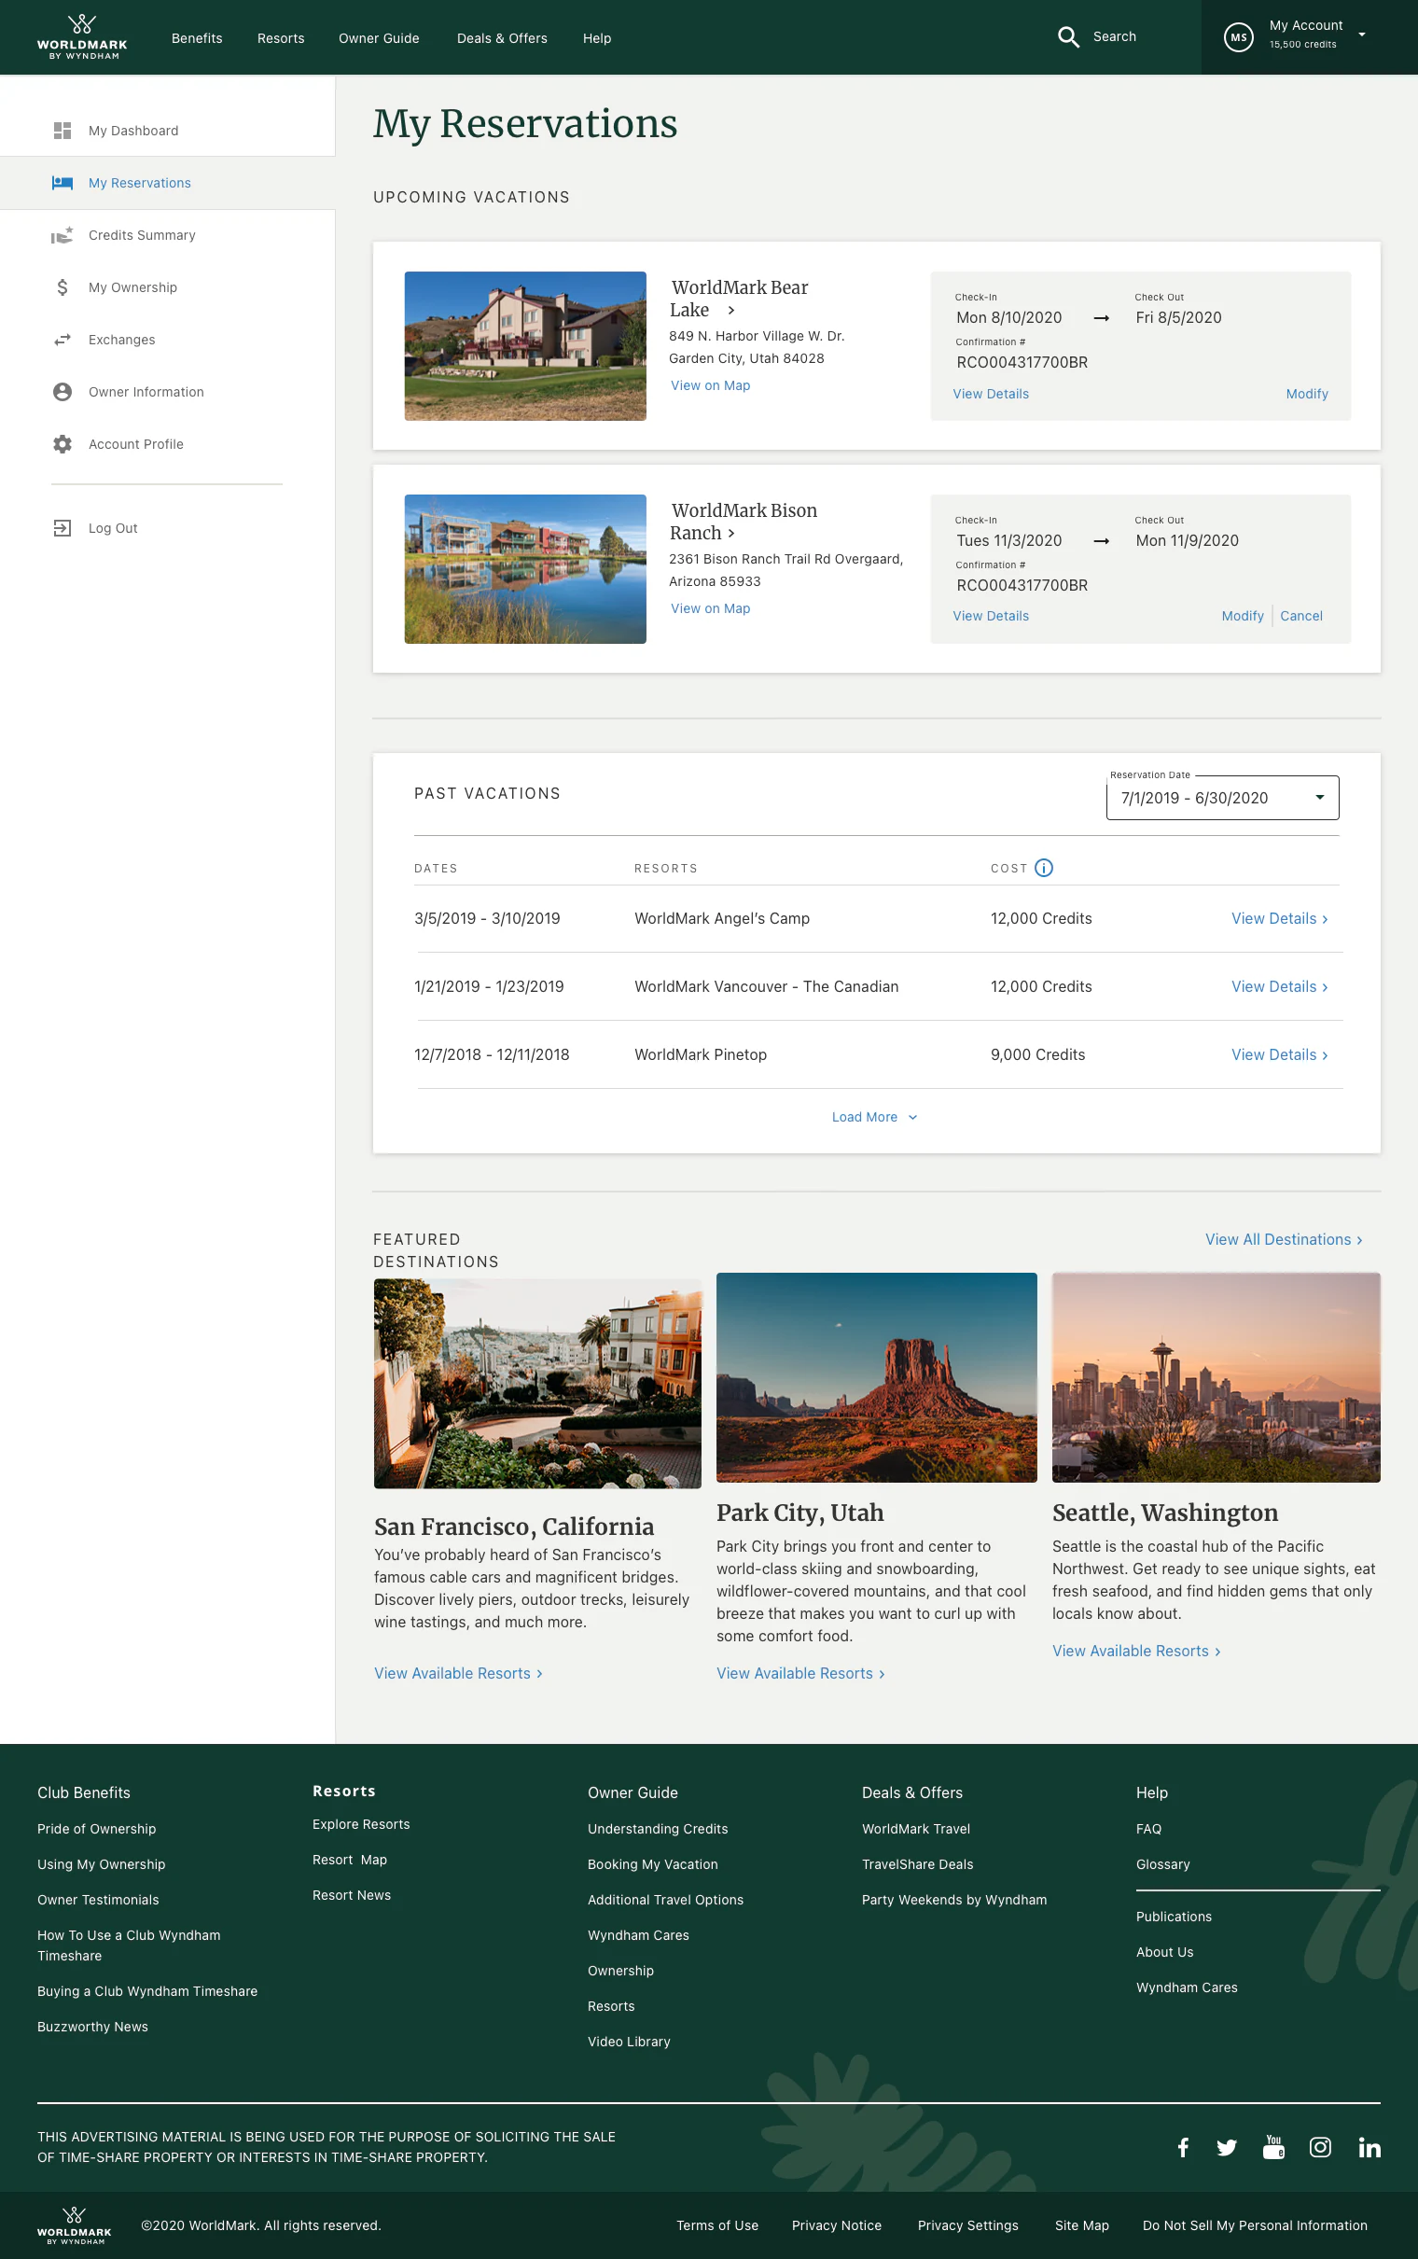
Task: Click the My Ownership dollar icon
Action: 62,288
